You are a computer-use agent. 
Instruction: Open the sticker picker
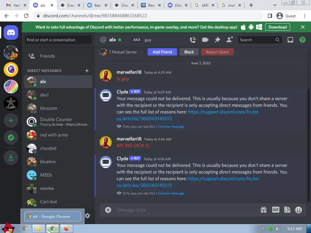point(287,210)
